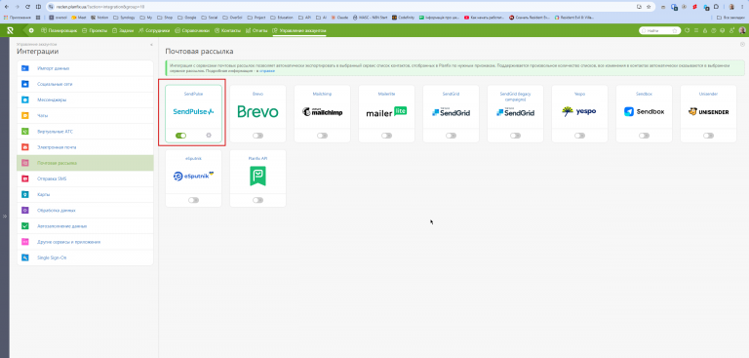
Task: Switch on the Mailerlite integration
Action: coord(387,136)
